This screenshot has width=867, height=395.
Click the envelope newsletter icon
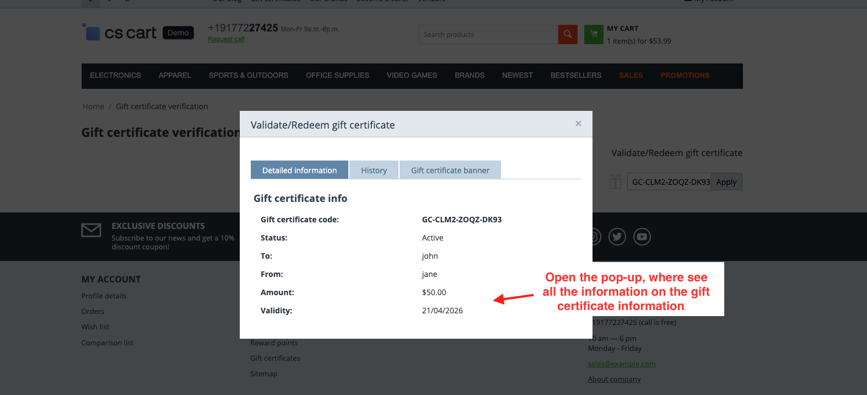tap(91, 230)
